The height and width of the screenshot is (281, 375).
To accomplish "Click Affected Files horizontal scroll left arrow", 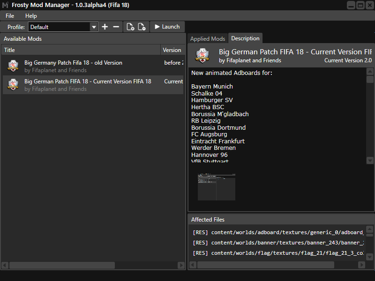I will point(193,265).
